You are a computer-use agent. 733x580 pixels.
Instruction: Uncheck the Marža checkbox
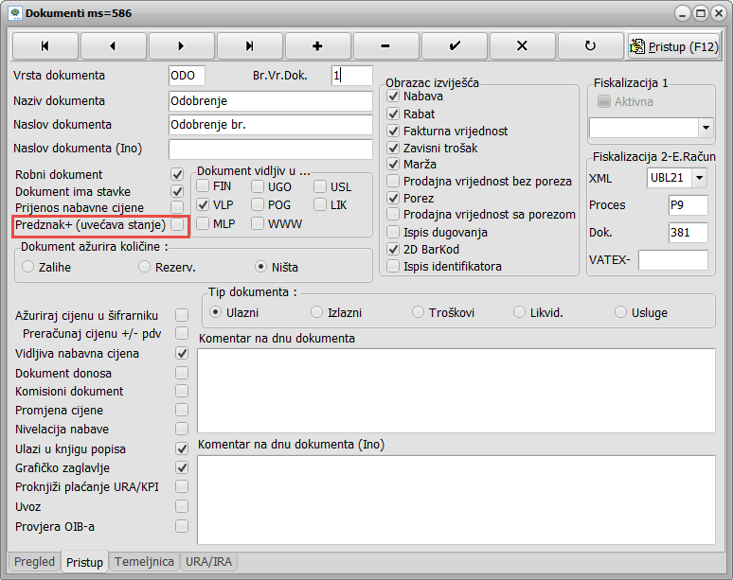point(394,165)
